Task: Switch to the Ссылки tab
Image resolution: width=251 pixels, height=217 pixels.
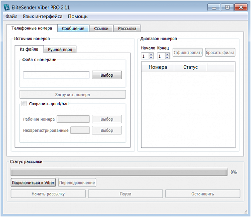Action: coord(101,29)
